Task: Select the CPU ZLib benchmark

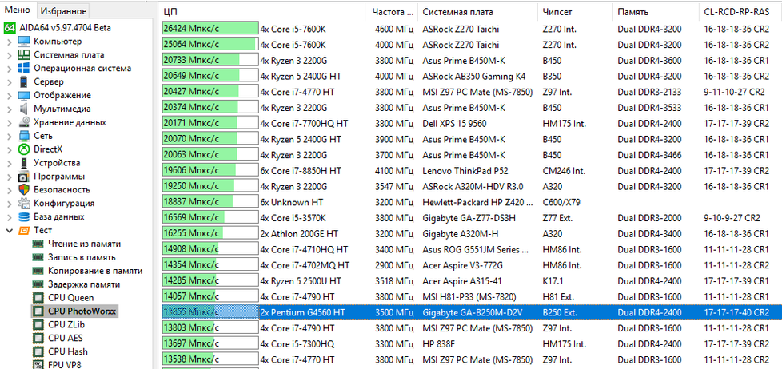Action: click(x=68, y=324)
